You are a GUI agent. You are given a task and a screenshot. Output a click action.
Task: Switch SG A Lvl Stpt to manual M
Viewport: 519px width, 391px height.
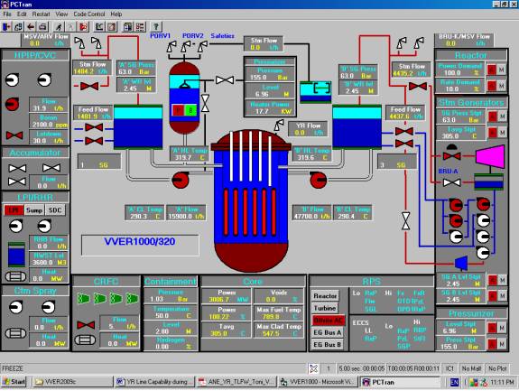(x=502, y=280)
